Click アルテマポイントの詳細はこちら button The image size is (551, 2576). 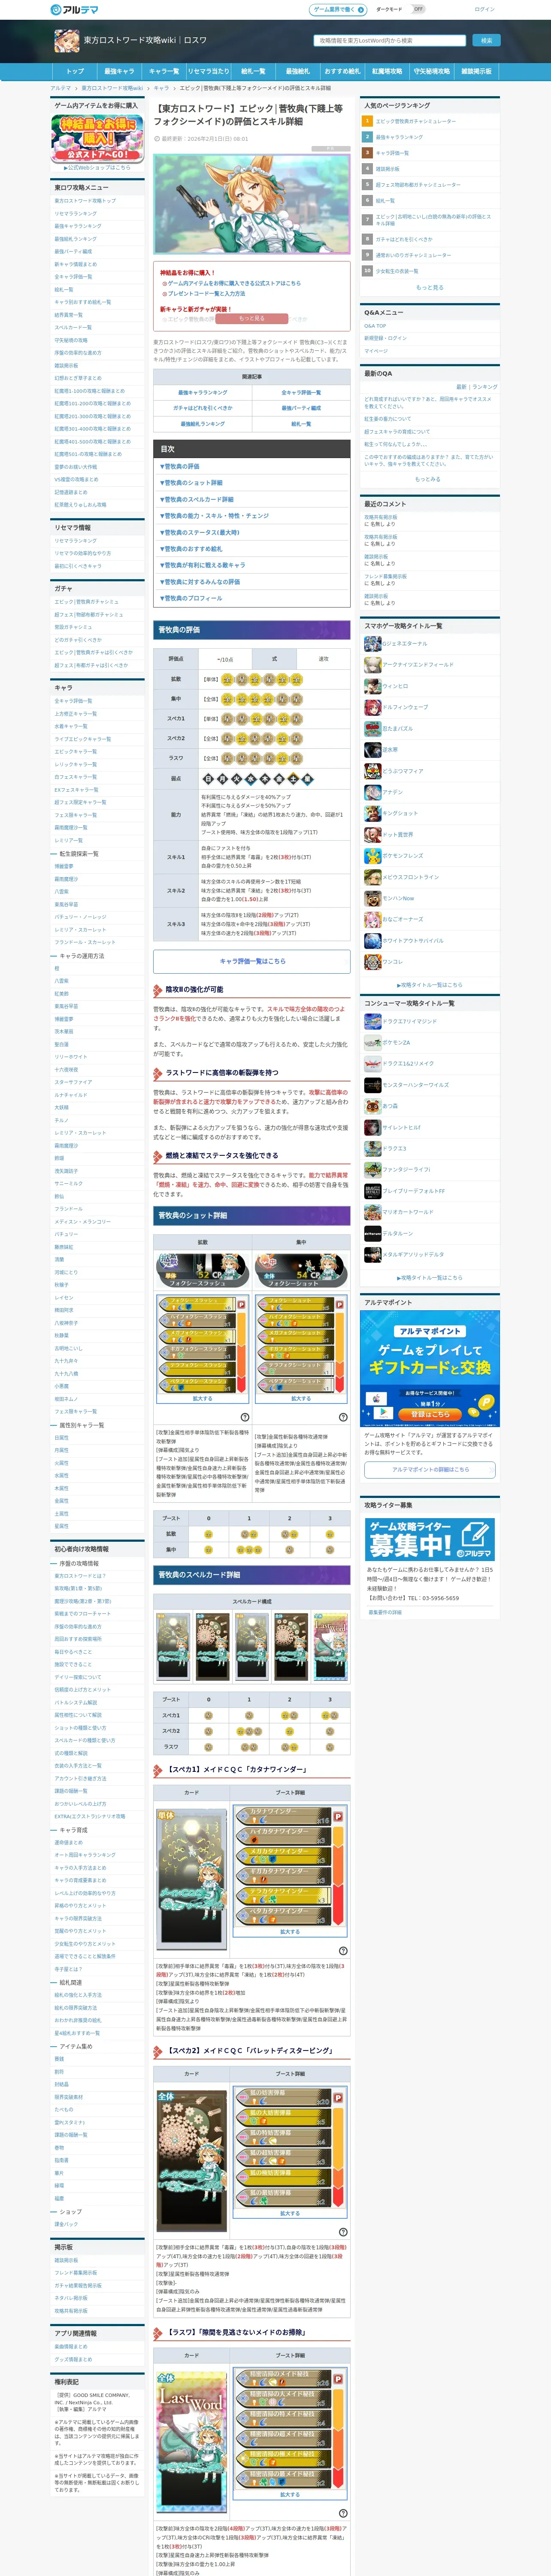(430, 1469)
